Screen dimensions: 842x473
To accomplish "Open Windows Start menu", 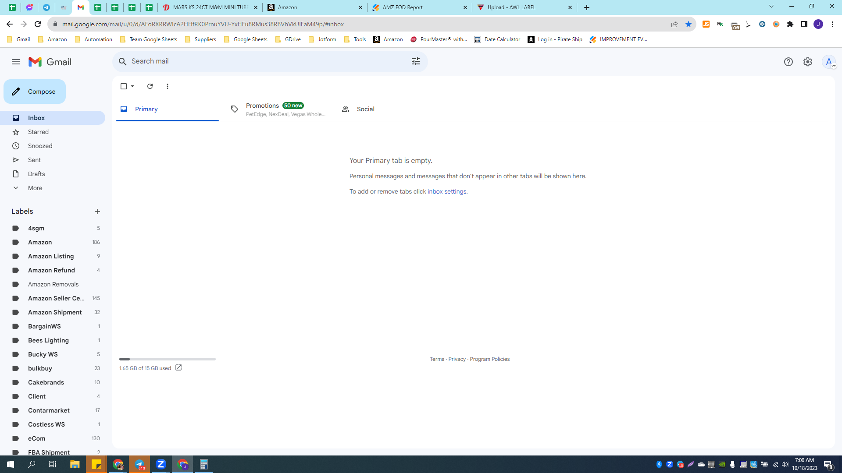I will click(x=11, y=464).
